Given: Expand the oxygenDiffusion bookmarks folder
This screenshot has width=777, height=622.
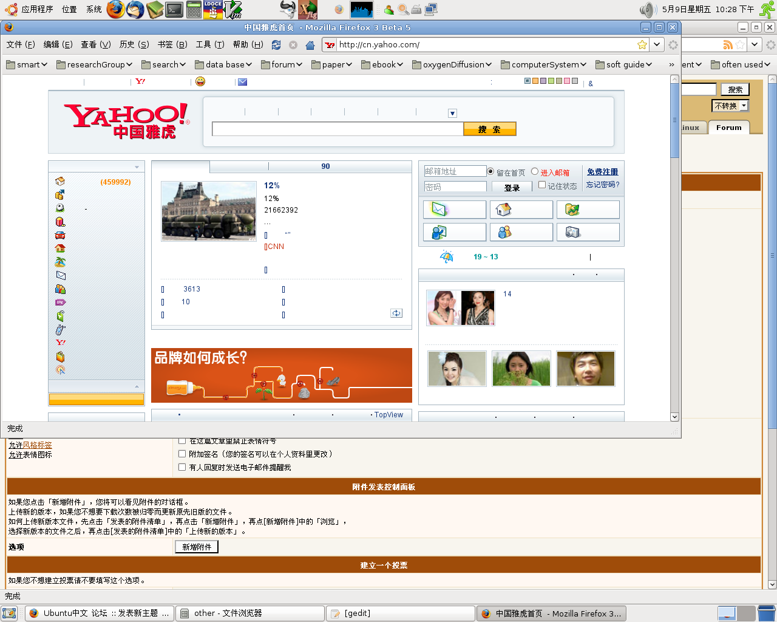Looking at the screenshot, I should pyautogui.click(x=452, y=64).
